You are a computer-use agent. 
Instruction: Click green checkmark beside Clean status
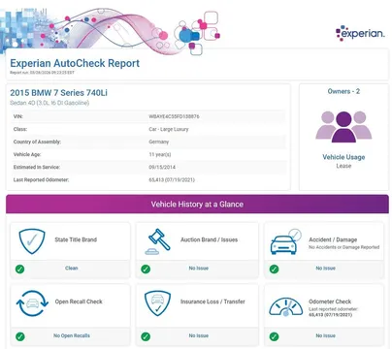click(19, 269)
